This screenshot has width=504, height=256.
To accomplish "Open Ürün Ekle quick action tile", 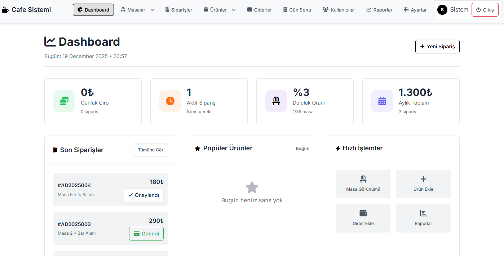I will [423, 184].
